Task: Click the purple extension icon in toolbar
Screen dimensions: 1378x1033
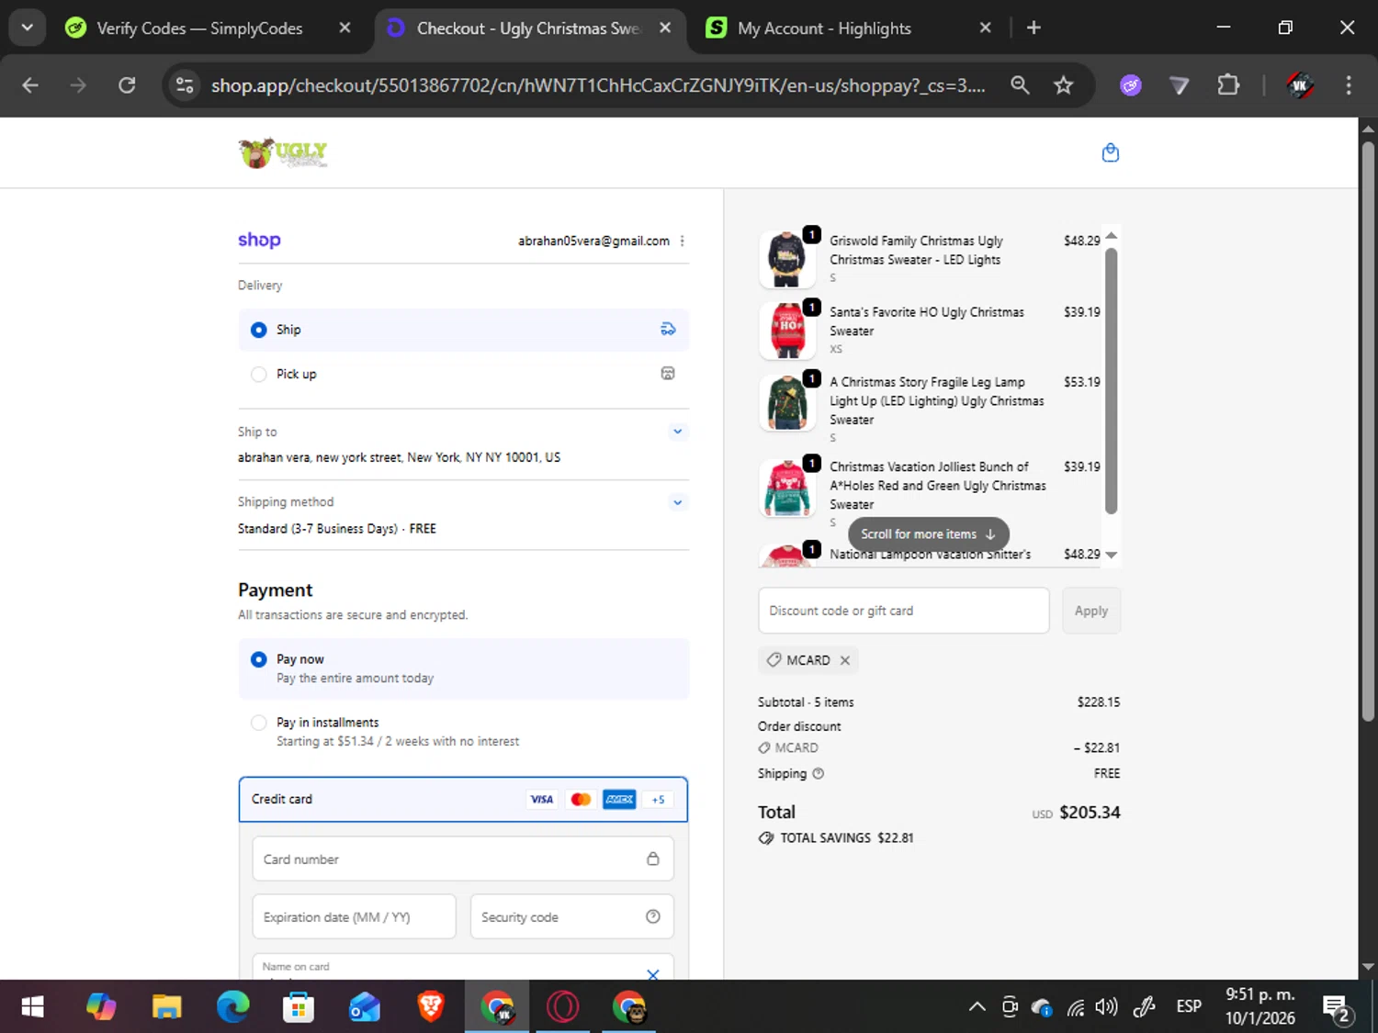Action: pyautogui.click(x=1131, y=85)
